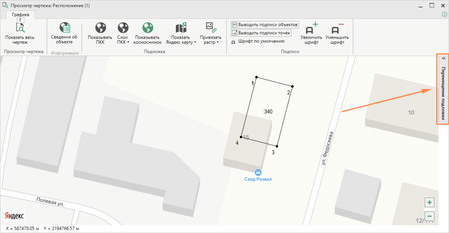Screen dimensions: 449x233
Task: Expand side panel with double chevron
Action: pos(443,58)
